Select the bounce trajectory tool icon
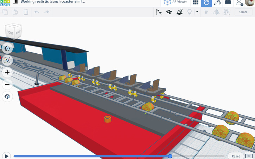 (x=159, y=12)
